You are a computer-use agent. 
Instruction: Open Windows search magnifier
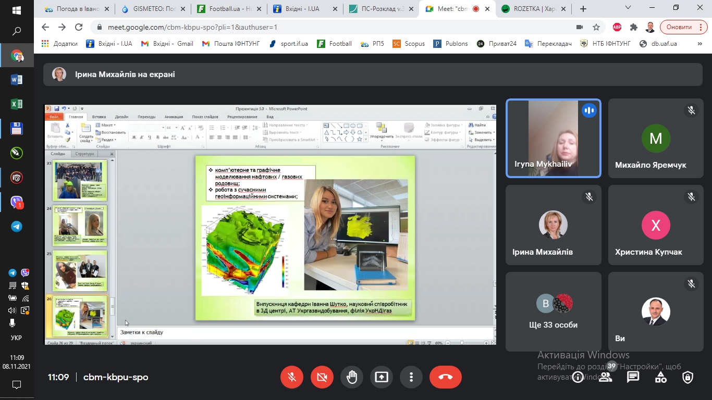(x=16, y=32)
